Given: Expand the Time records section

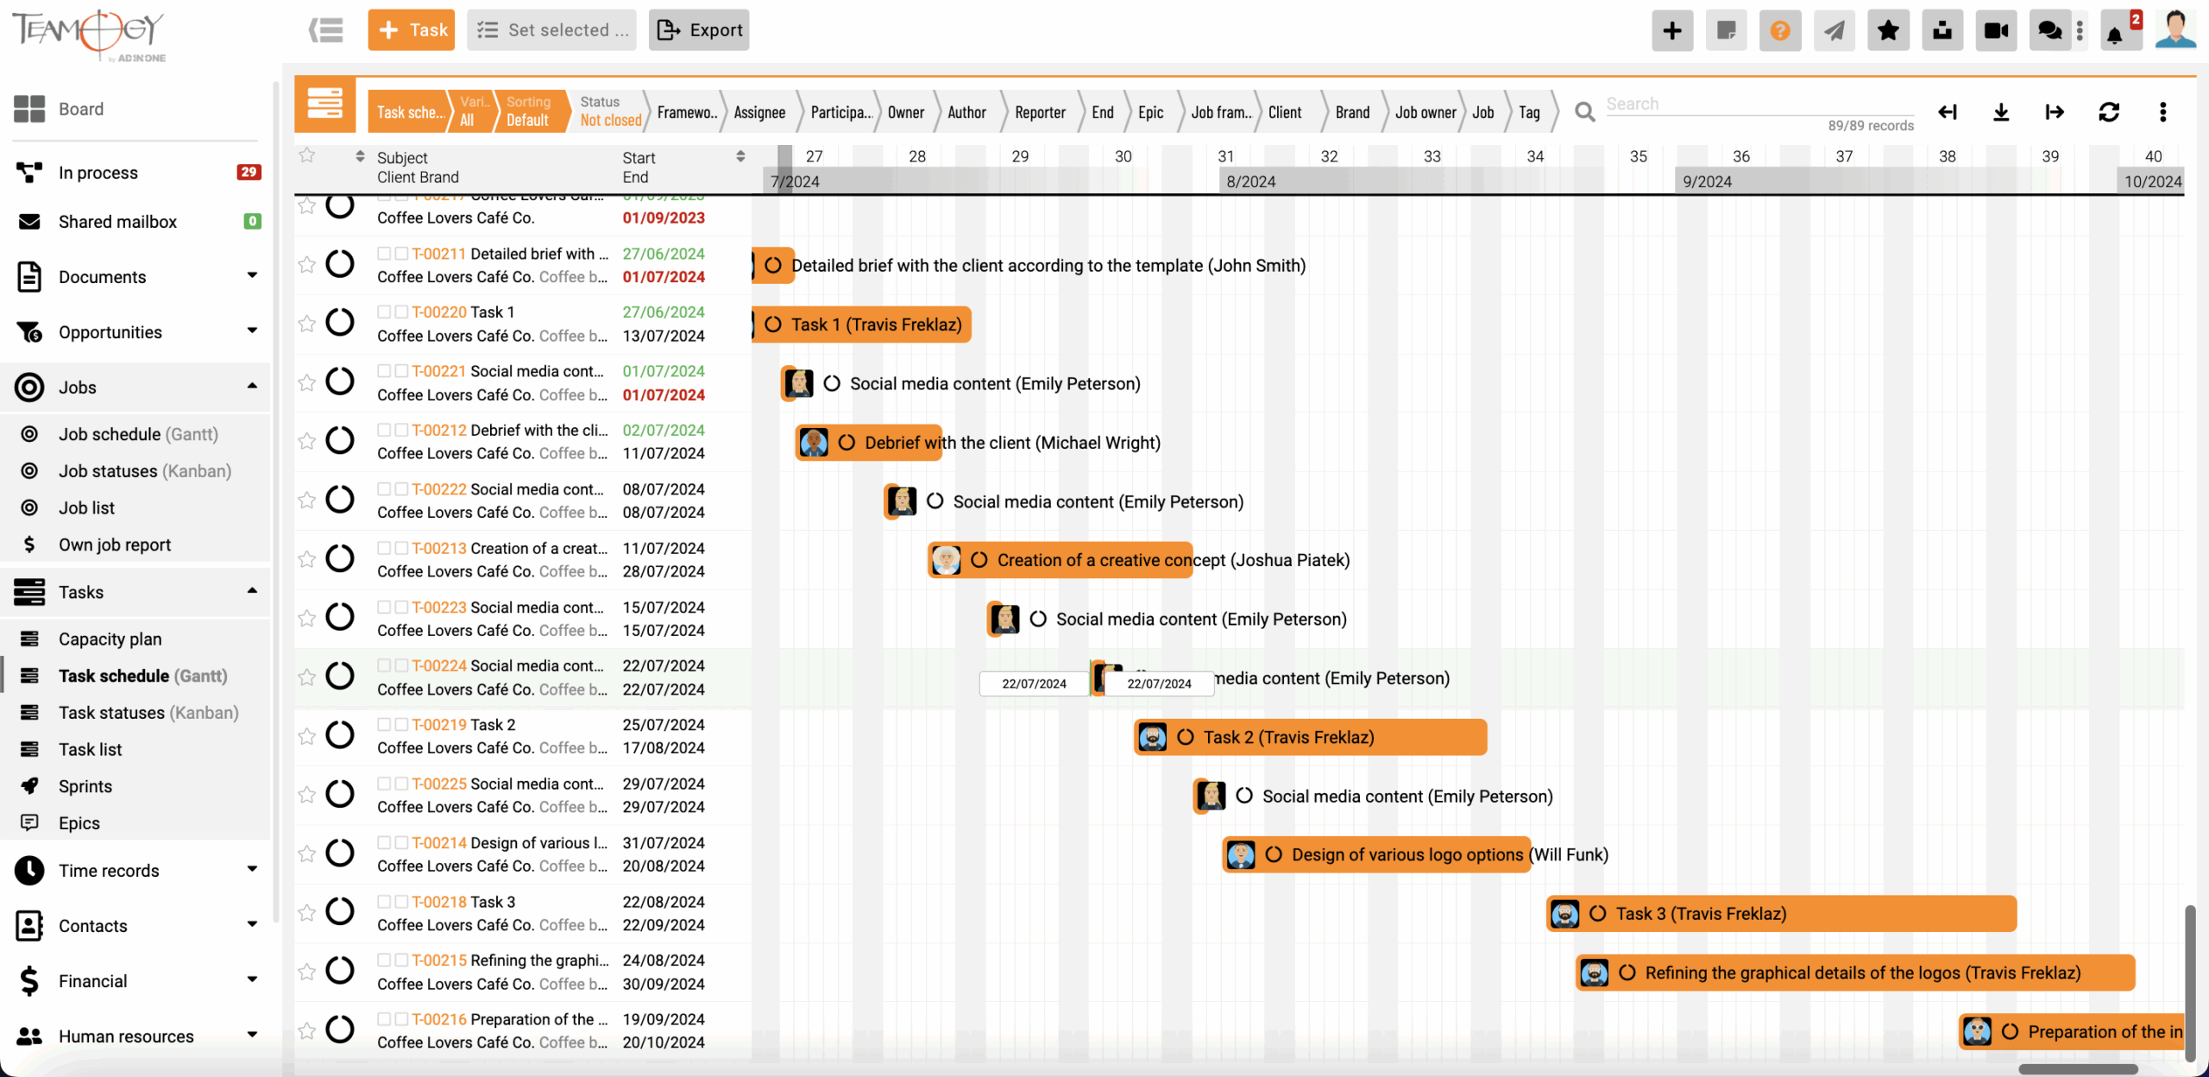Looking at the screenshot, I should pos(251,870).
